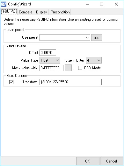Open mask editor with ellipsis button
Image resolution: width=124 pixels, height=166 pixels.
68,68
